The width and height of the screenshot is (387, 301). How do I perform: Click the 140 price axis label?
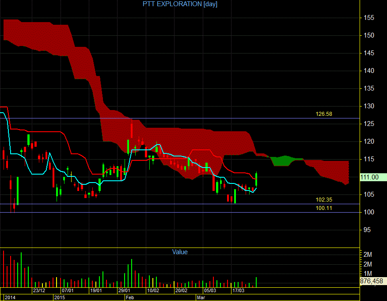369,71
